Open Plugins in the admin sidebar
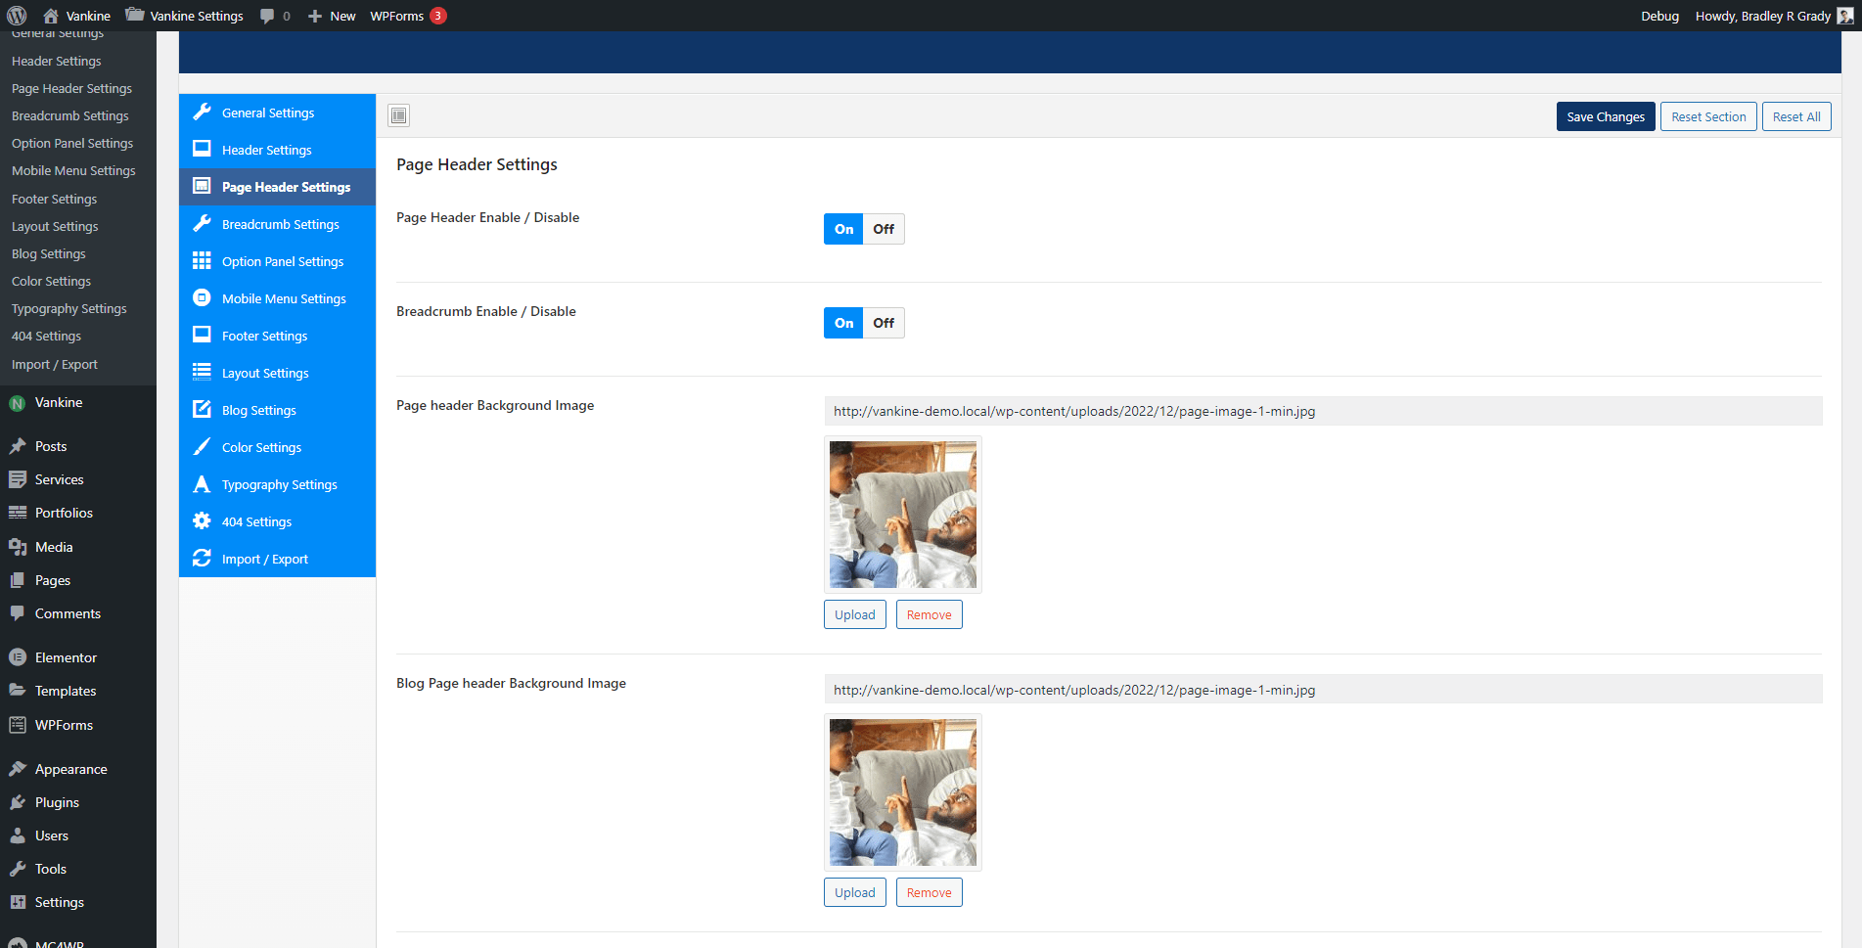 point(57,802)
